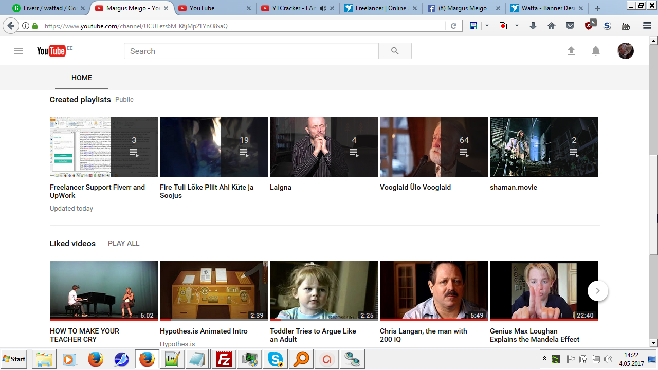Open the red cross icon dropdown arrow
Viewport: 658px width, 370px height.
click(x=516, y=26)
